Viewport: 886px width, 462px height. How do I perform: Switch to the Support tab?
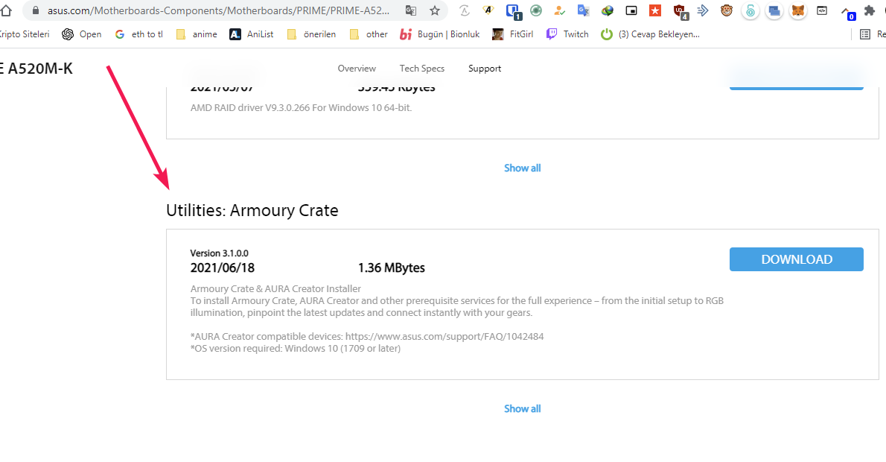tap(485, 69)
